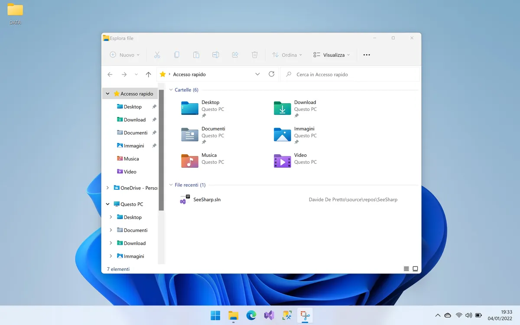
Task: Select Questo PC in the sidebar
Action: coord(128,204)
